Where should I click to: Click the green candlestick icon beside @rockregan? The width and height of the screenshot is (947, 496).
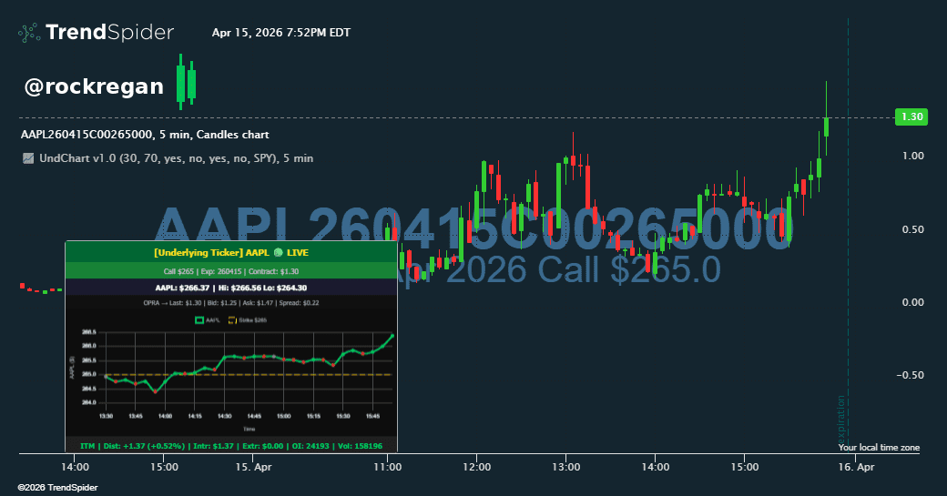click(186, 82)
